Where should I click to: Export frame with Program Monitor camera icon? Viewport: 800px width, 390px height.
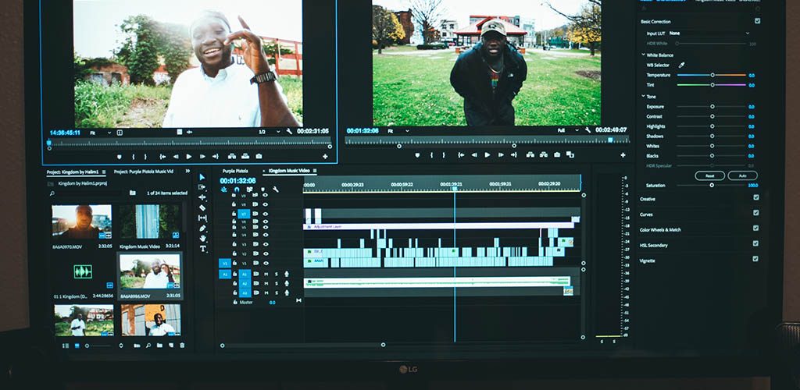click(557, 155)
